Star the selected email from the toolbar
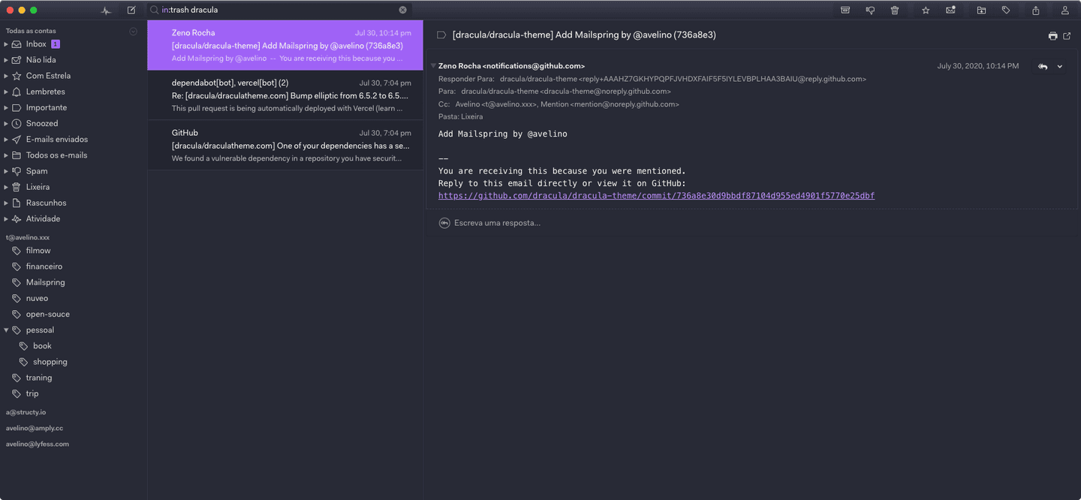Viewport: 1081px width, 500px height. (926, 10)
